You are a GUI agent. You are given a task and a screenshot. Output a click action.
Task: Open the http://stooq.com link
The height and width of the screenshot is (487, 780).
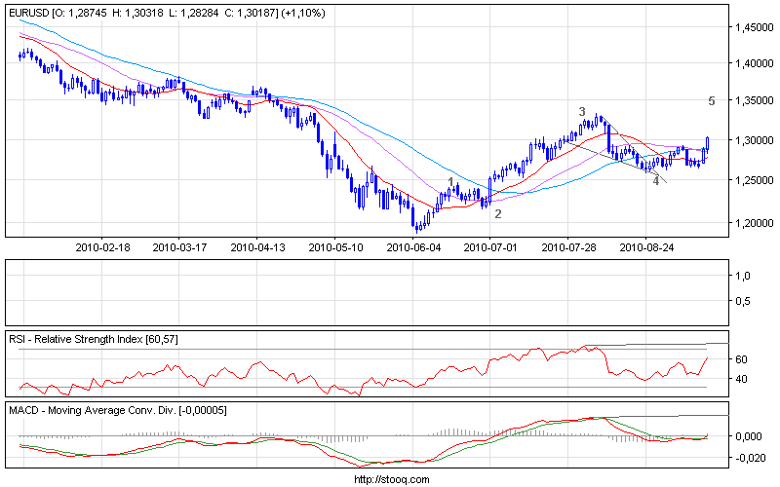392,479
